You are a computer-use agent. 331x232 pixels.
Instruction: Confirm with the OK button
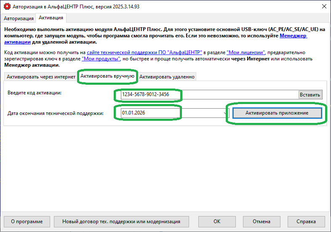point(217,222)
